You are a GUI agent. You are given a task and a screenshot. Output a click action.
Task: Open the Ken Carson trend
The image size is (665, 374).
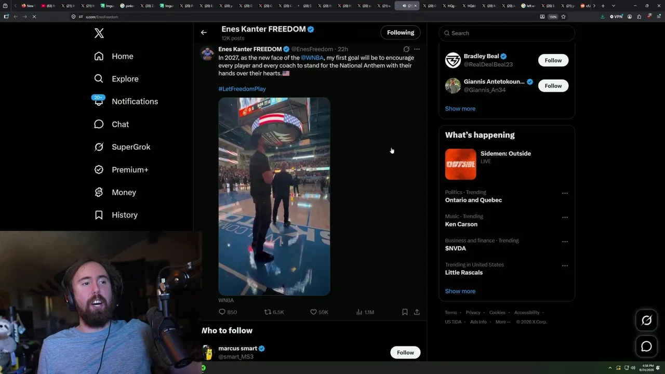461,224
